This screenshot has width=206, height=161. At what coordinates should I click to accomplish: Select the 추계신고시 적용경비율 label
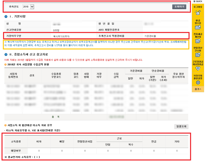pos(111,36)
